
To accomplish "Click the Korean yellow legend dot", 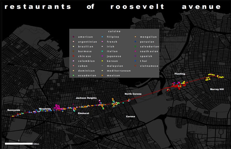I will [x=102, y=61].
